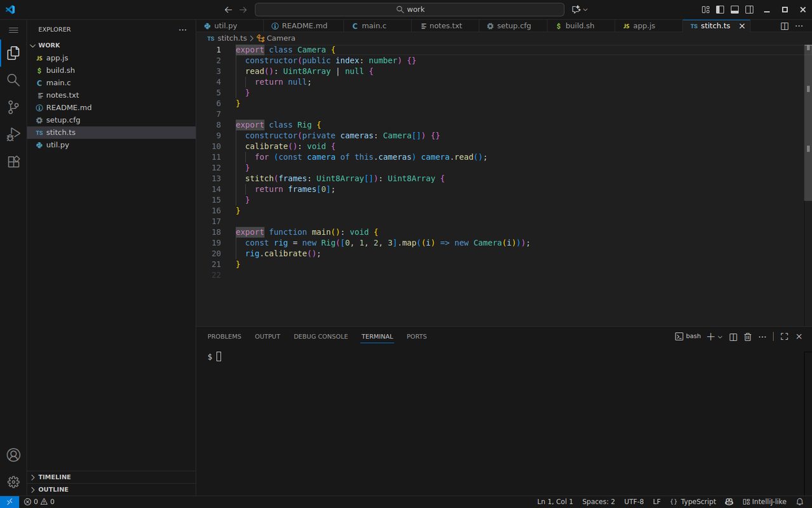Viewport: 812px width, 508px height.
Task: Open the Copilot chat dropdown arrow
Action: (585, 10)
